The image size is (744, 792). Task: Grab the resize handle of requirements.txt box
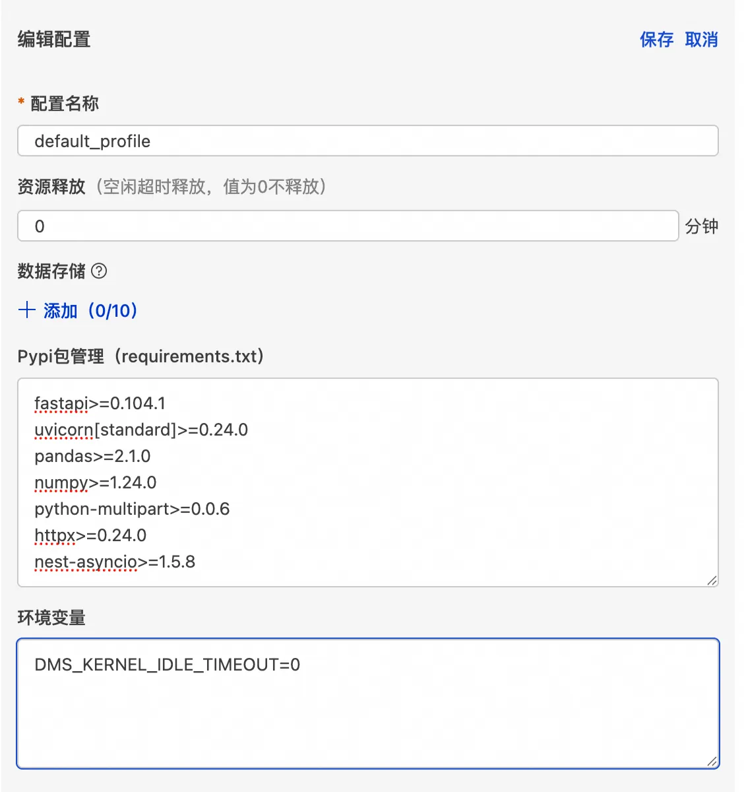[712, 580]
